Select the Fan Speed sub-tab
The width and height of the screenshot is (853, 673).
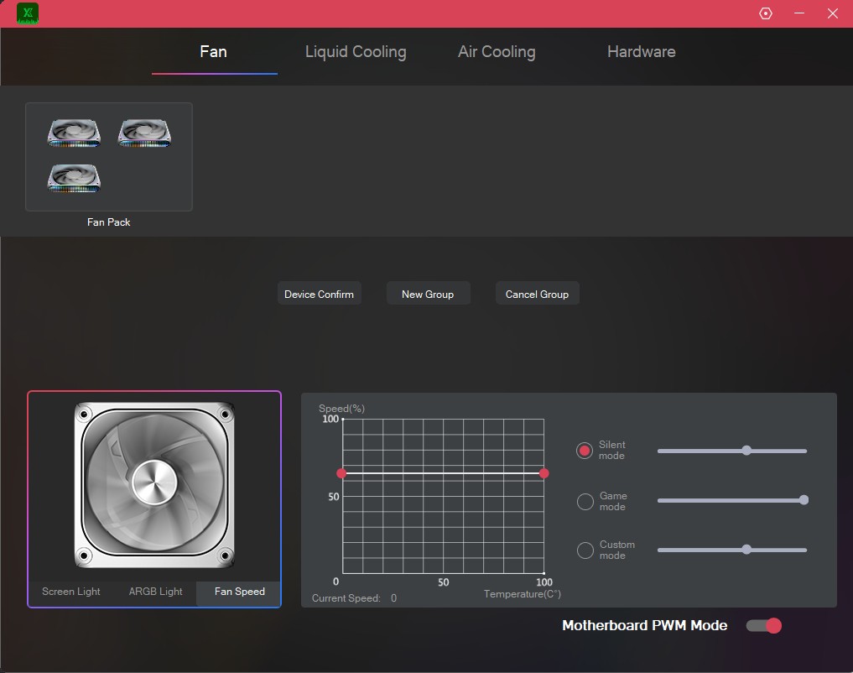239,592
